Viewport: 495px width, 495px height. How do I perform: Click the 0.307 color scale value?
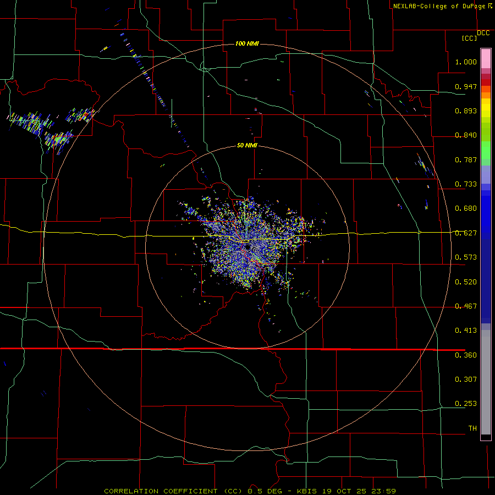466,380
